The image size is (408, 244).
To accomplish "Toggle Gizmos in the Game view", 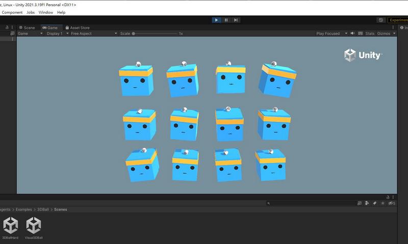I will pyautogui.click(x=382, y=34).
